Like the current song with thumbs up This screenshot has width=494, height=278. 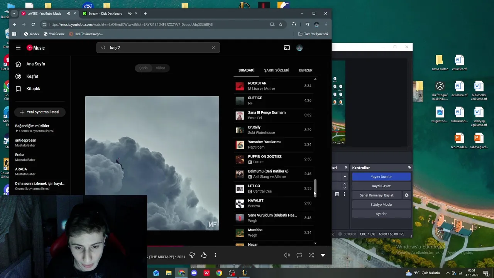204,255
